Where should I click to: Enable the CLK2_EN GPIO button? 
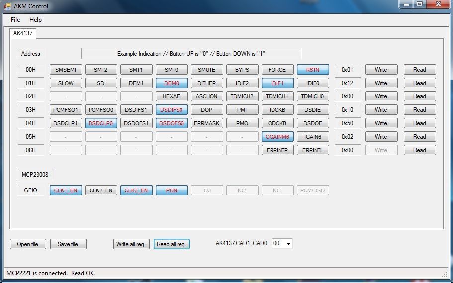[101, 190]
